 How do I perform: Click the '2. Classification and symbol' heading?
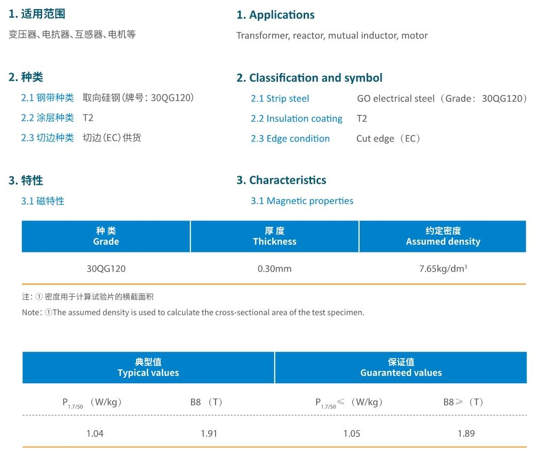309,78
